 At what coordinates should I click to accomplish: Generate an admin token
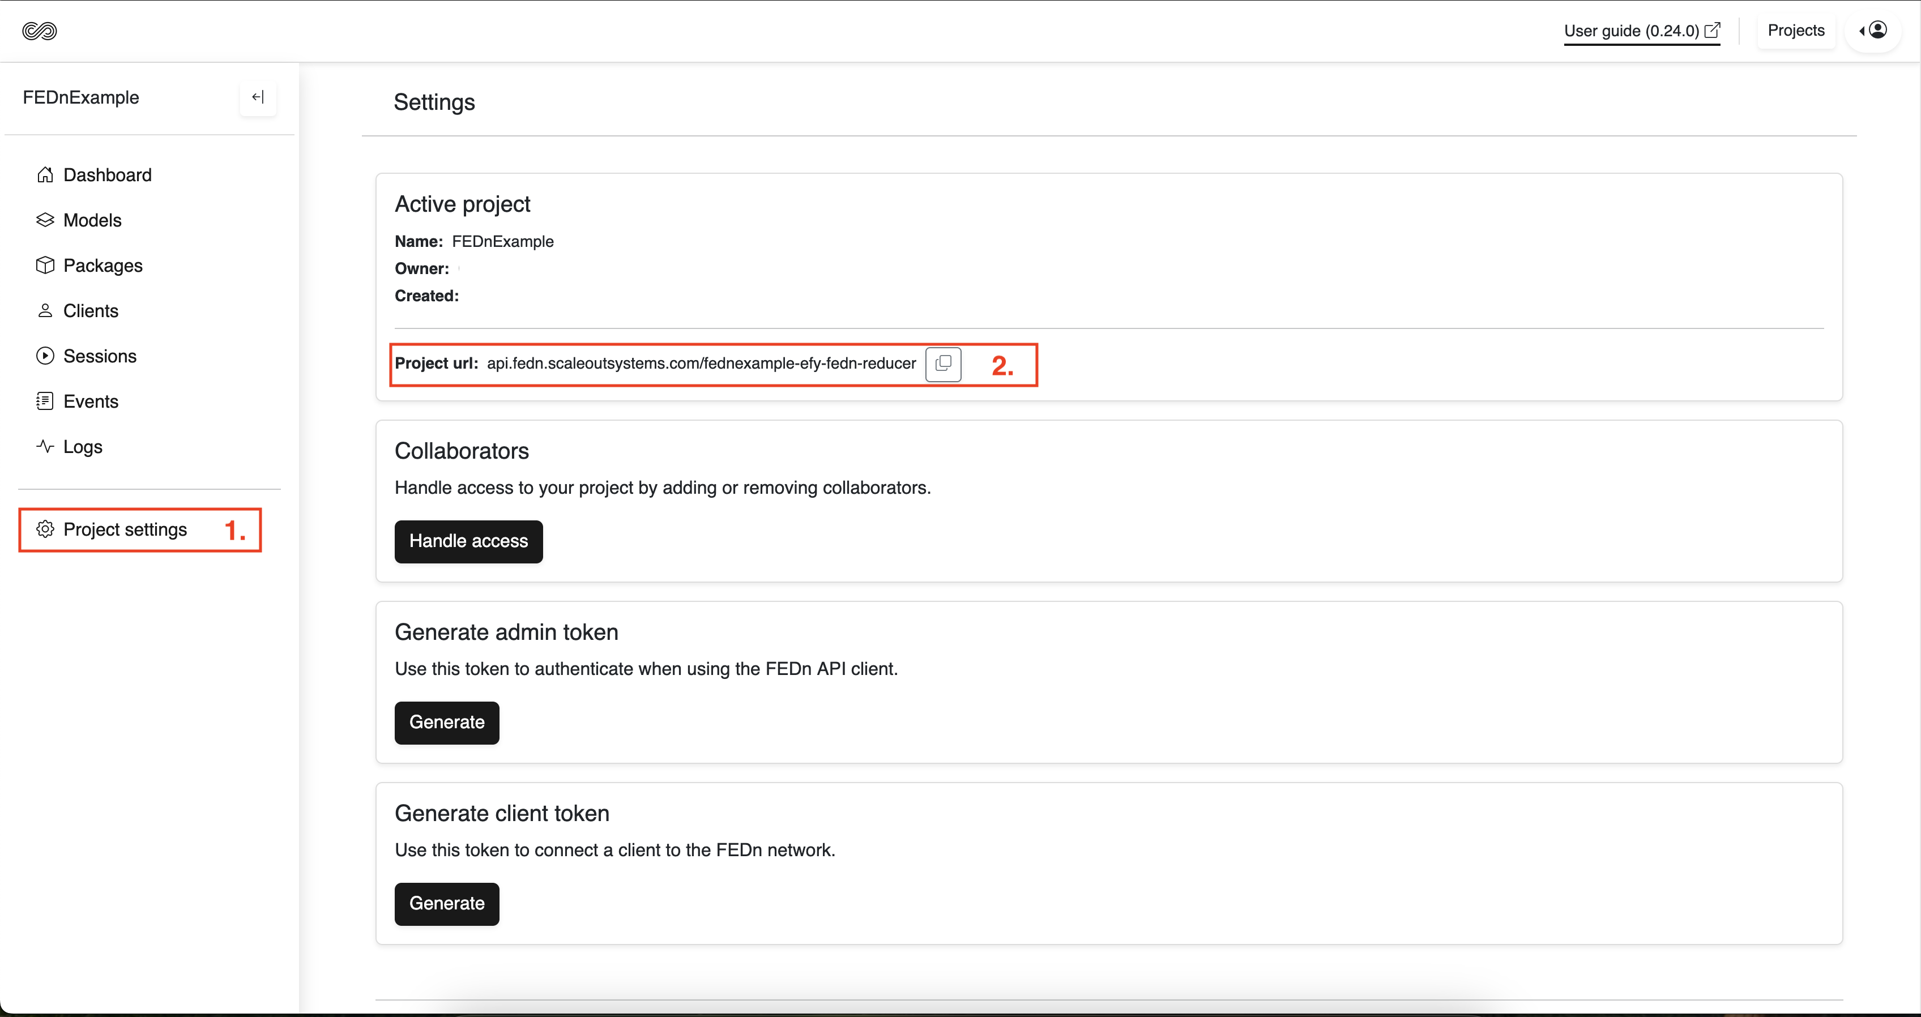[447, 723]
